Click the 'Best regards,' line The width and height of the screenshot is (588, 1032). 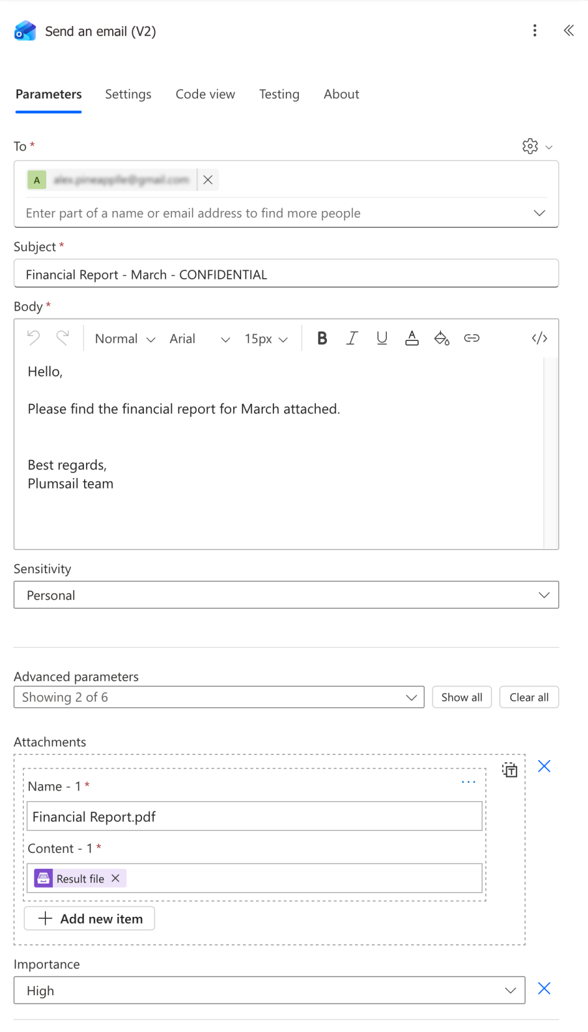[x=67, y=465]
